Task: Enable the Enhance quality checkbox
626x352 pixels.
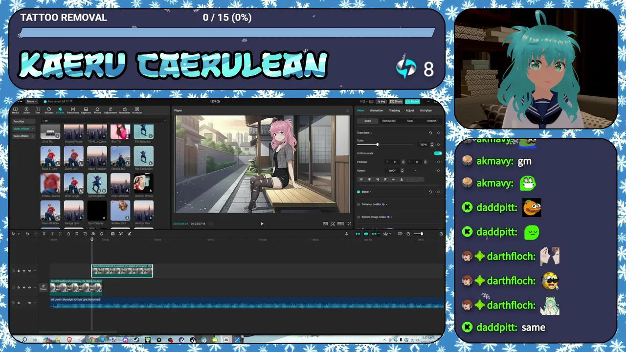Action: (x=358, y=204)
